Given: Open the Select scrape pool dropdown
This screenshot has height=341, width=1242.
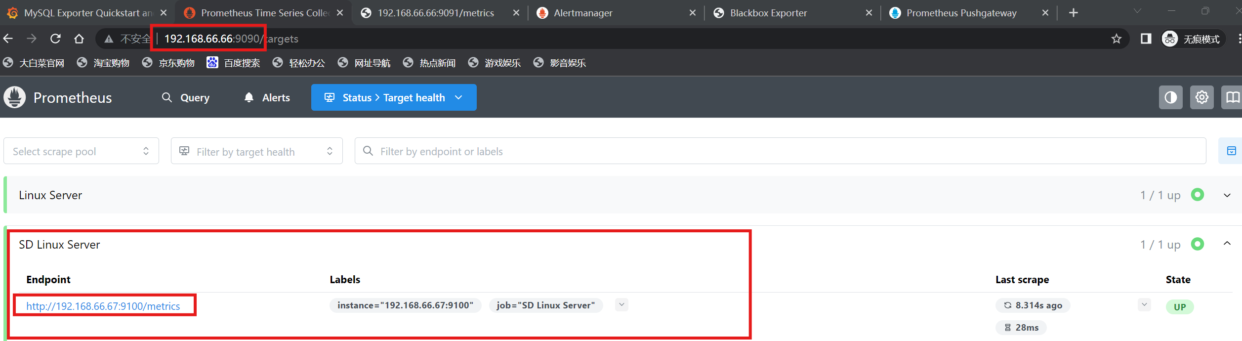Looking at the screenshot, I should (x=81, y=151).
